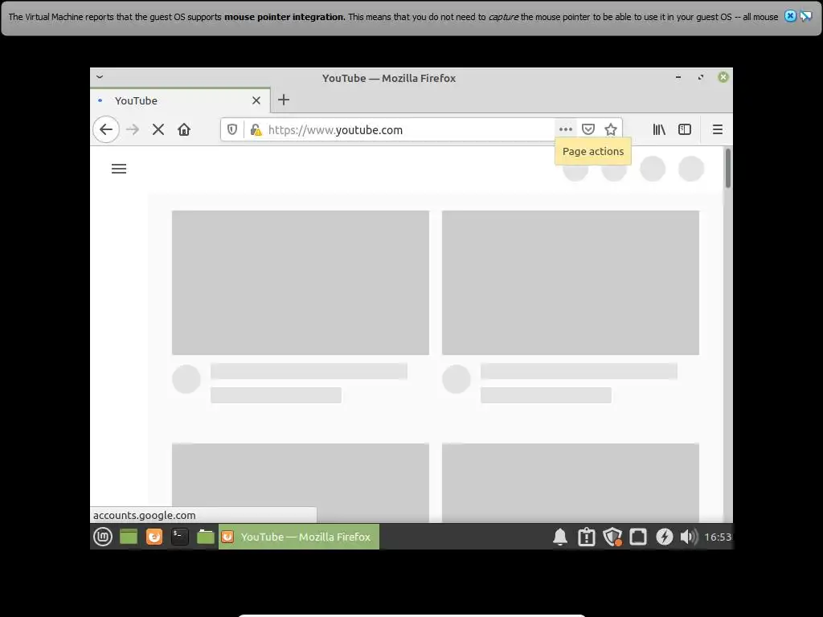Open the Linux Mint start menu
Image resolution: width=823 pixels, height=617 pixels.
[x=103, y=536]
